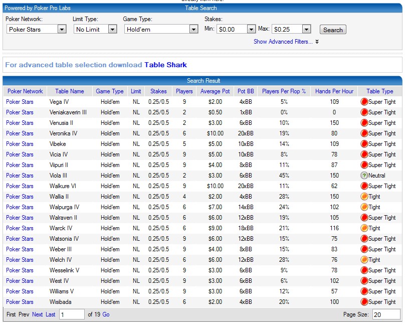The image size is (405, 326).
Task: Click the Tight icon beside Welch IV
Action: [365, 260]
